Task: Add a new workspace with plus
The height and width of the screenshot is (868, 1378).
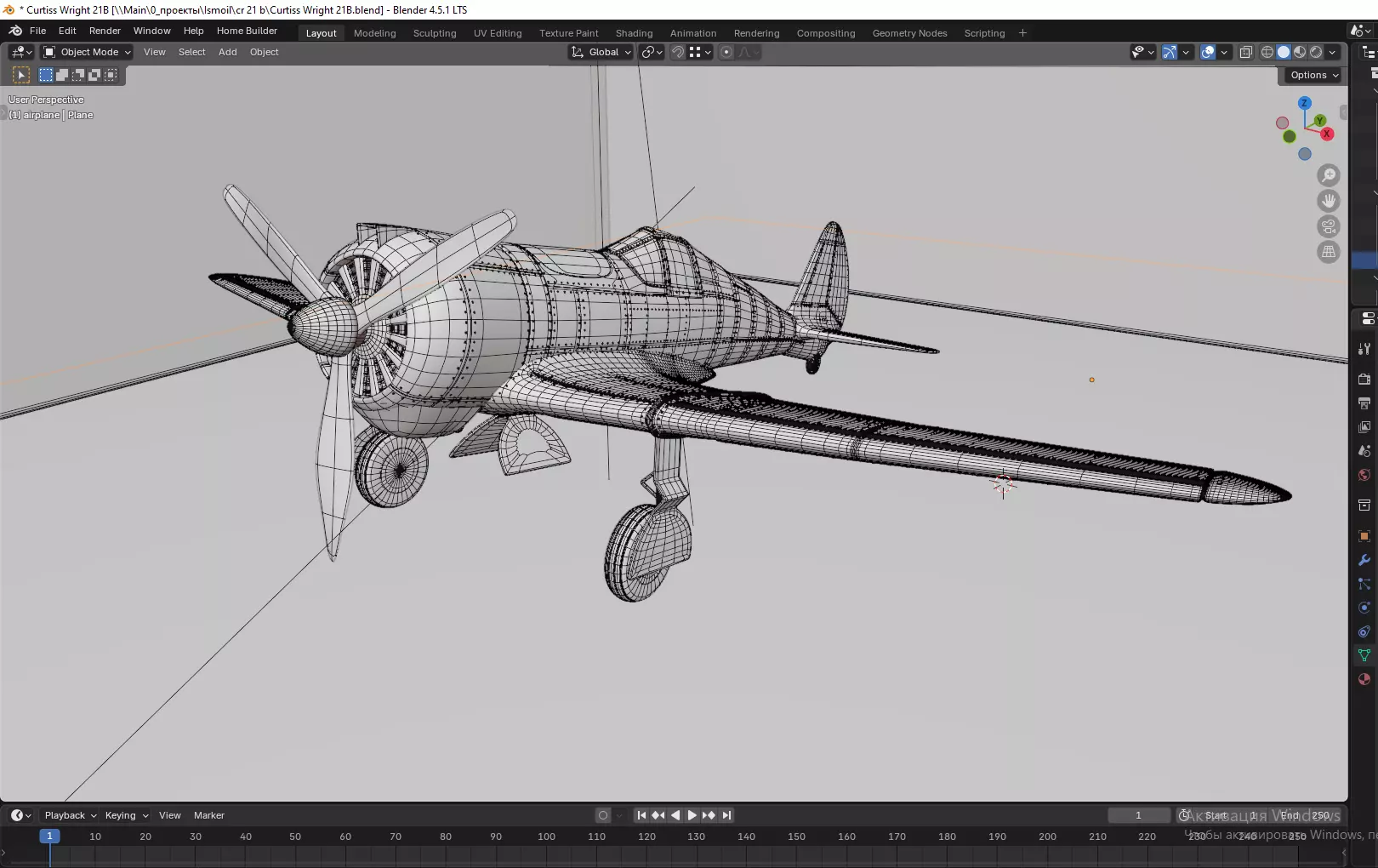Action: click(1022, 33)
